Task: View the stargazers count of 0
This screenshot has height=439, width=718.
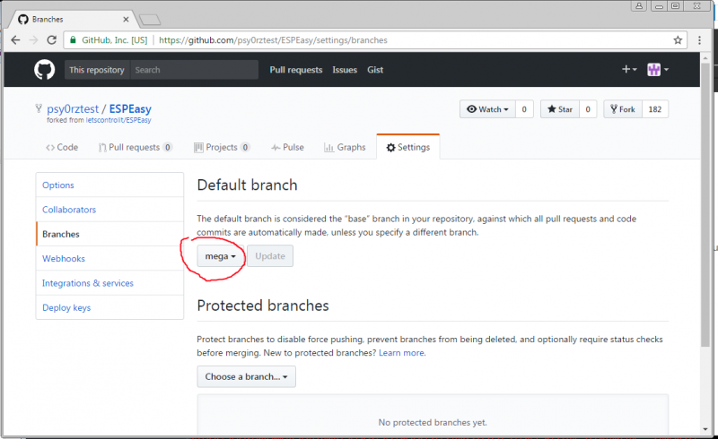Action: 588,109
